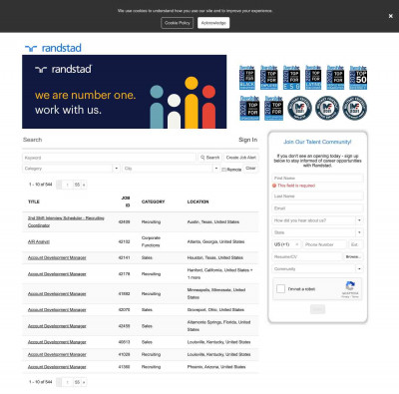Viewport: 399px width, 394px height.
Task: Click 'Join Our Talent Community!' heading
Action: coord(317,142)
